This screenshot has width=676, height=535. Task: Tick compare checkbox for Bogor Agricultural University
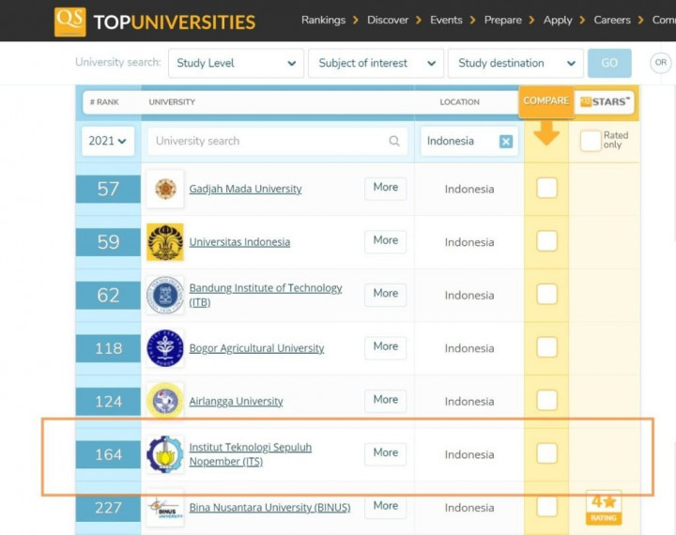point(546,347)
